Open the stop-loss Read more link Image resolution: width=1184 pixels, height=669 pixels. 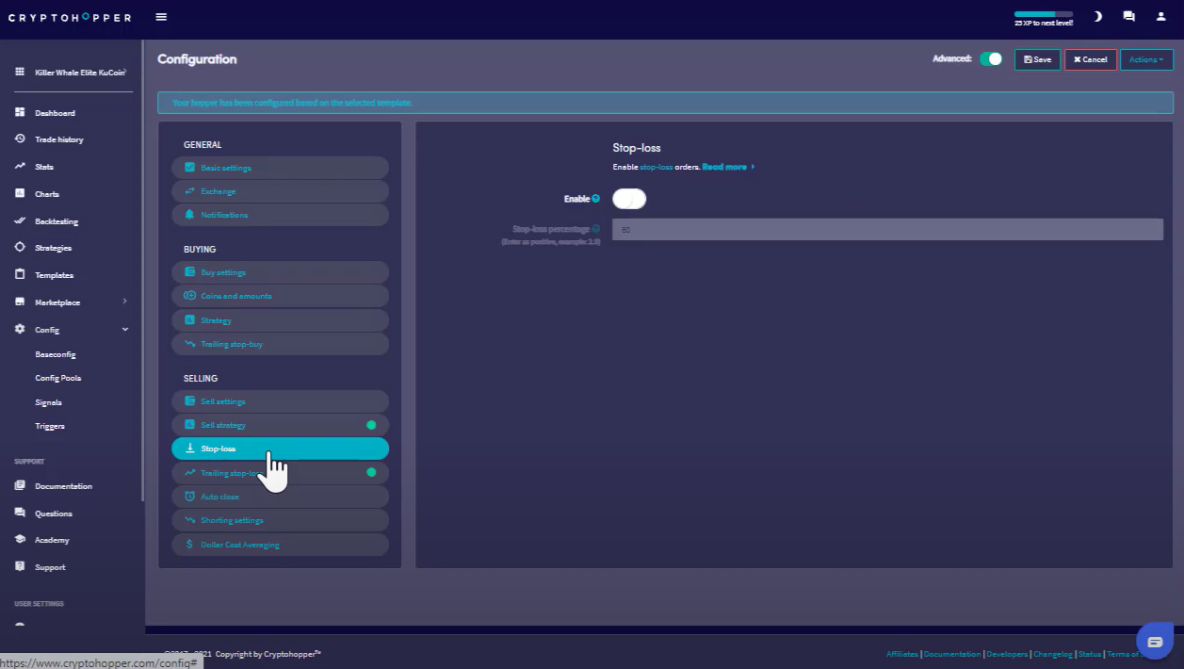727,167
